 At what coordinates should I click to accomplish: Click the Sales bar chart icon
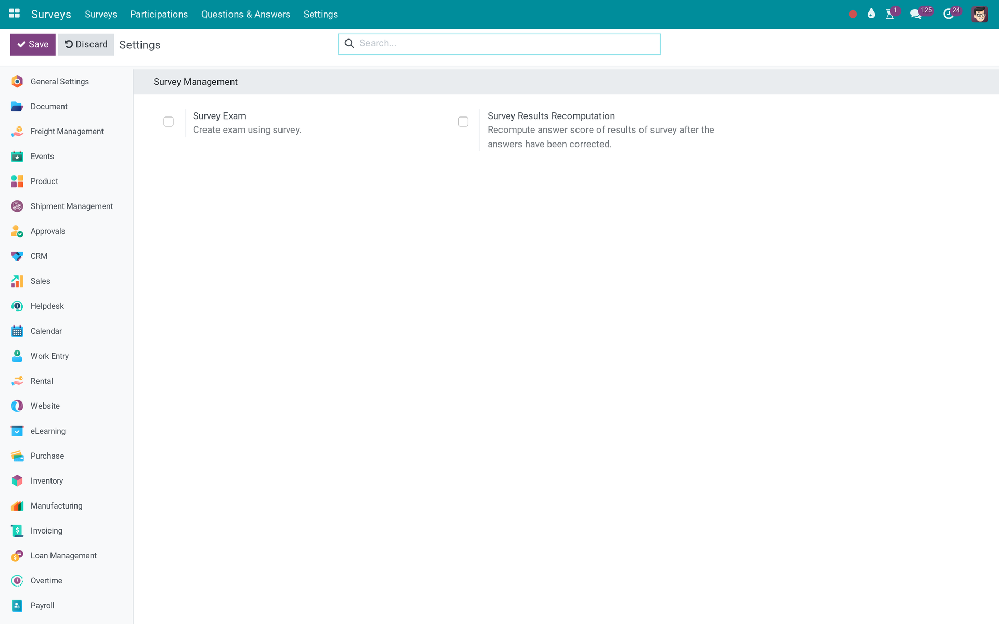[x=17, y=281]
